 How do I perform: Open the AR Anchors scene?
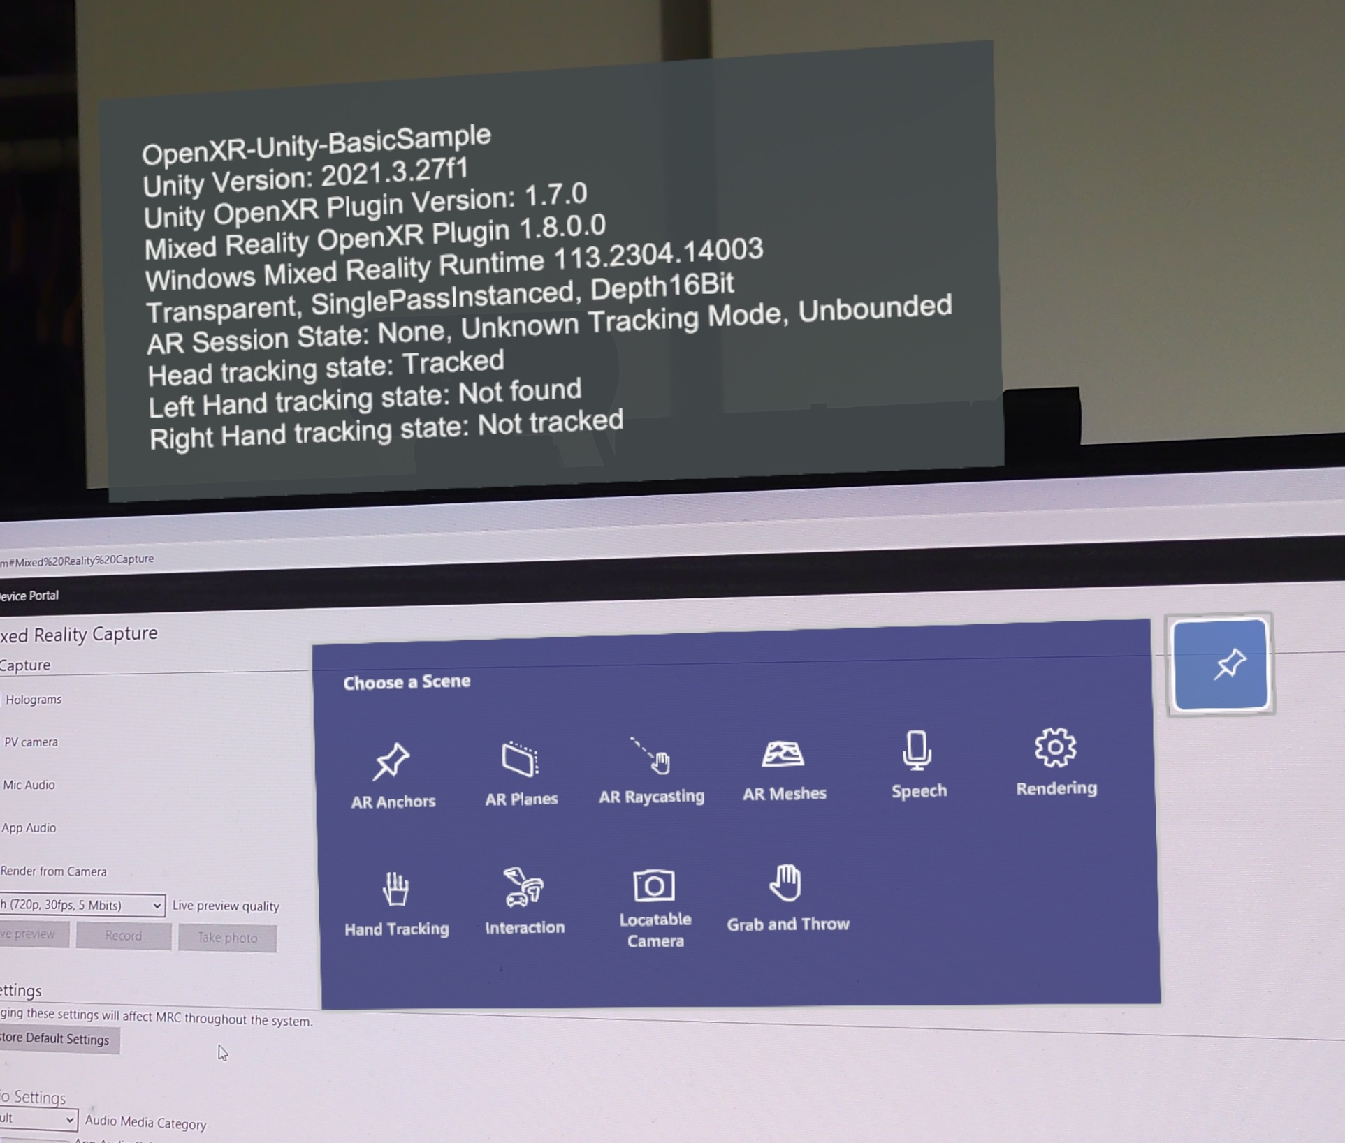pos(393,776)
